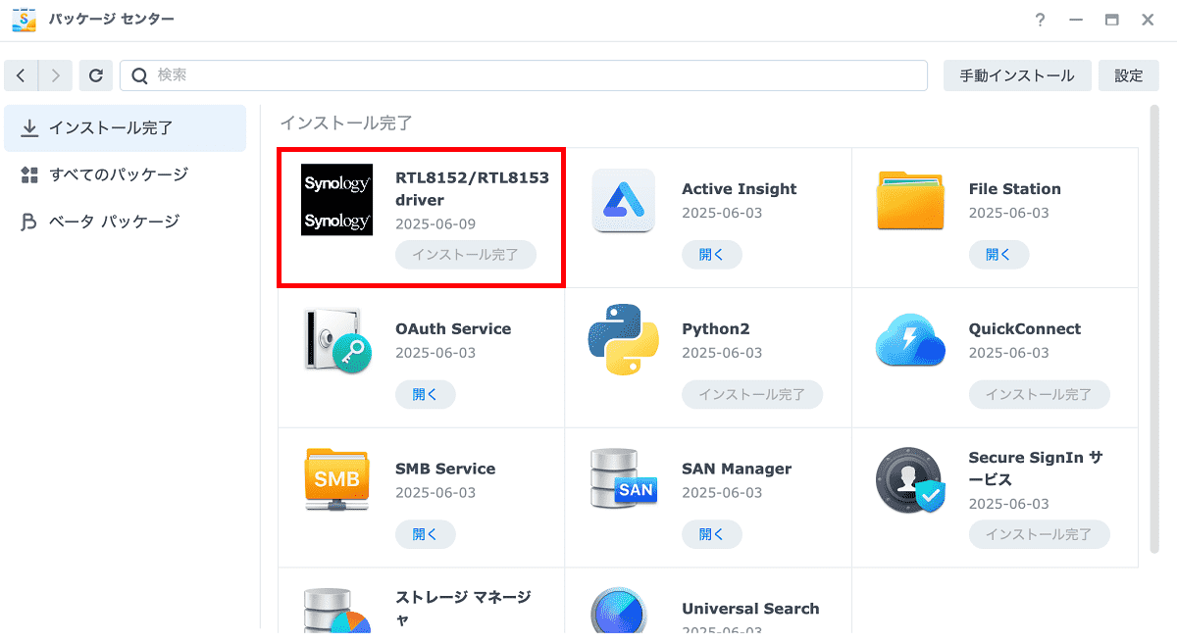Refresh the package list
1177x643 pixels.
(95, 75)
